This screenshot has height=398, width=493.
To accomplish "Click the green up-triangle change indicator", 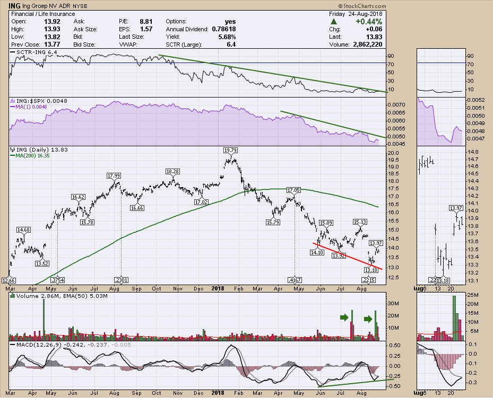I will tap(334, 22).
